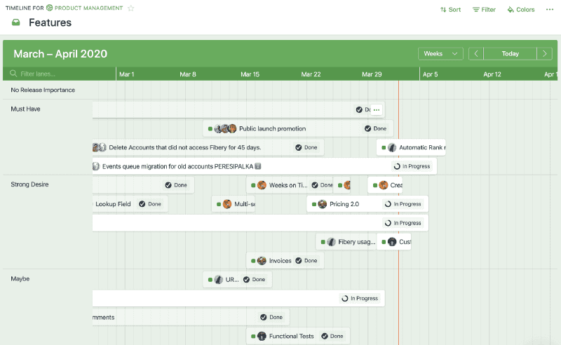The image size is (561, 345).
Task: Go to next period with right chevron
Action: click(x=544, y=54)
